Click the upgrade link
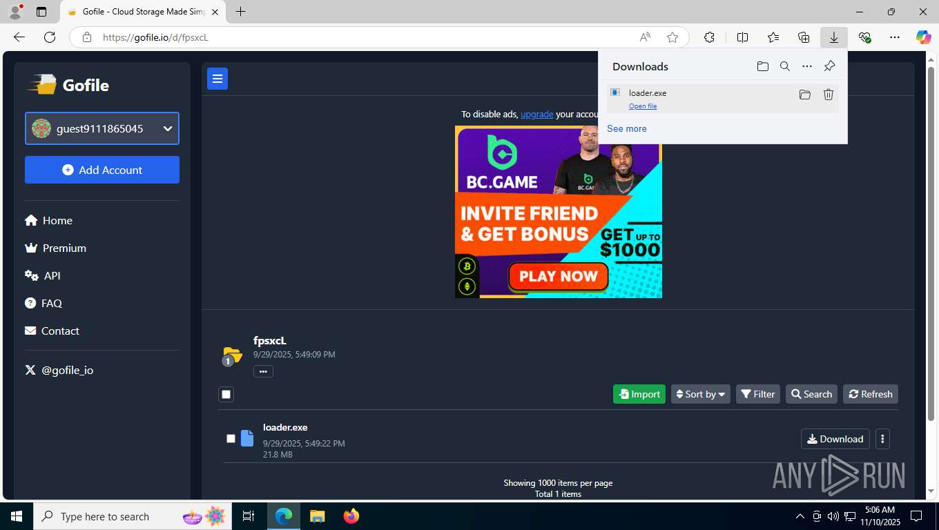Screen dimensions: 939x530 click(537, 114)
